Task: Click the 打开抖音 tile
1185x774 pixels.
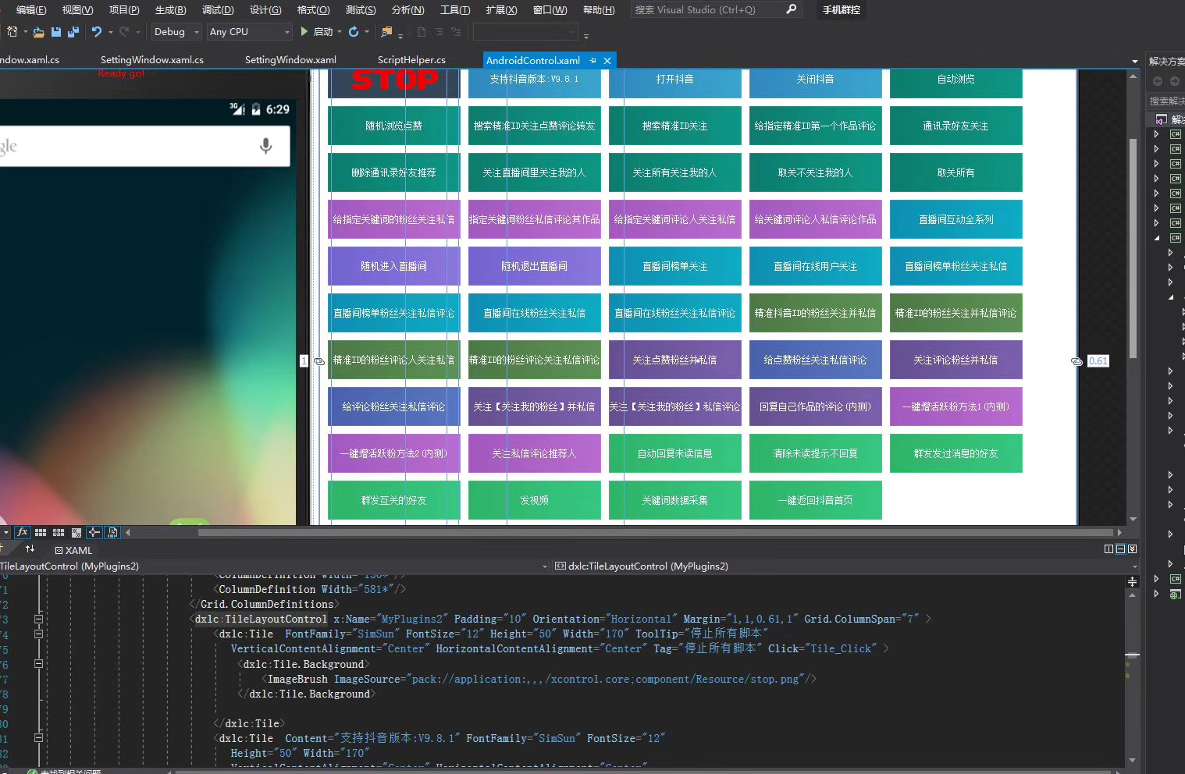Action: pos(674,82)
